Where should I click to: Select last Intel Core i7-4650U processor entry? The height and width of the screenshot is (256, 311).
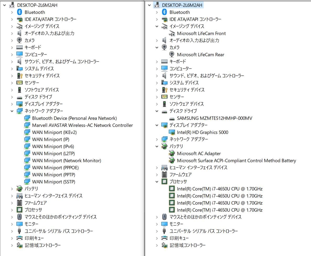point(220,210)
